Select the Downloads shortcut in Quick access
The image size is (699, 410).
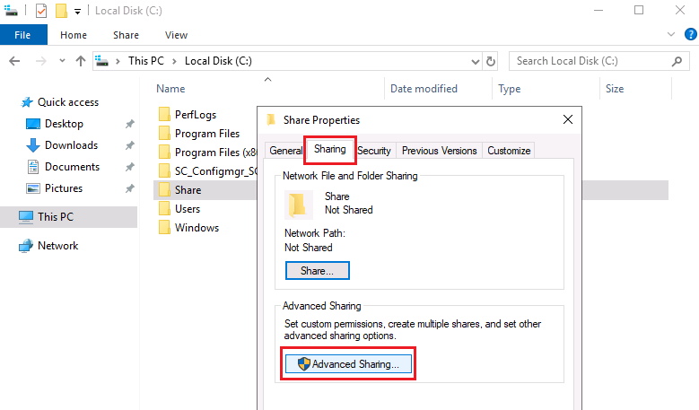[71, 145]
